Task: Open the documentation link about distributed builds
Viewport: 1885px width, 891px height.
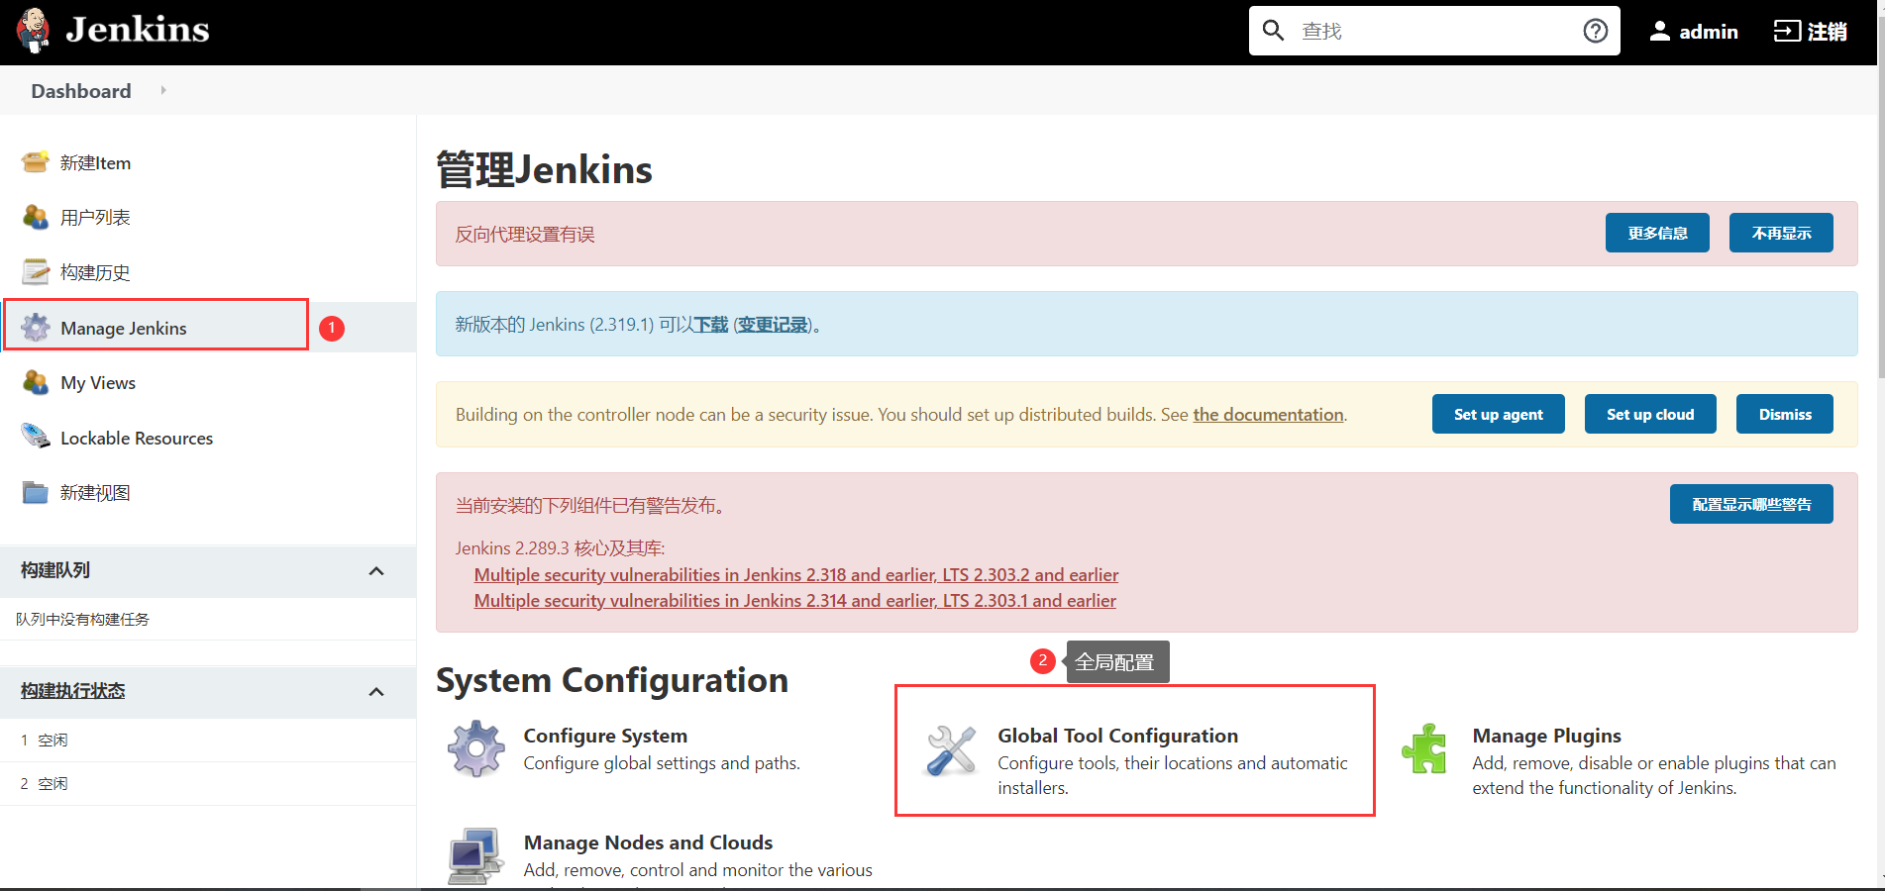Action: 1268,414
